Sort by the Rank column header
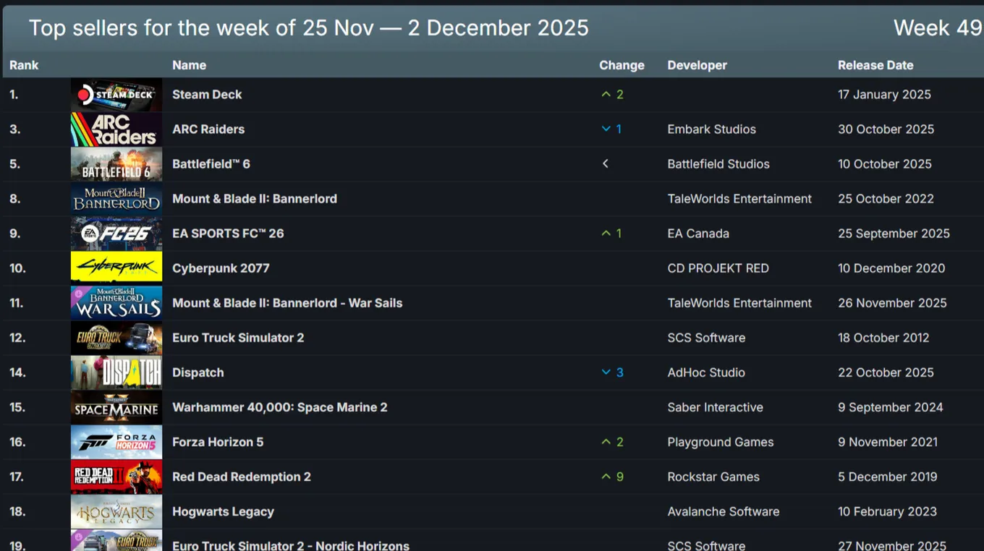This screenshot has height=551, width=984. pyautogui.click(x=24, y=65)
